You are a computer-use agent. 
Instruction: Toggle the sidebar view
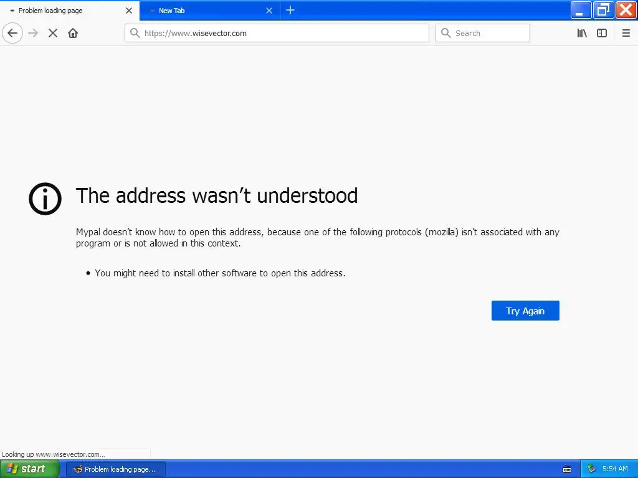point(602,33)
